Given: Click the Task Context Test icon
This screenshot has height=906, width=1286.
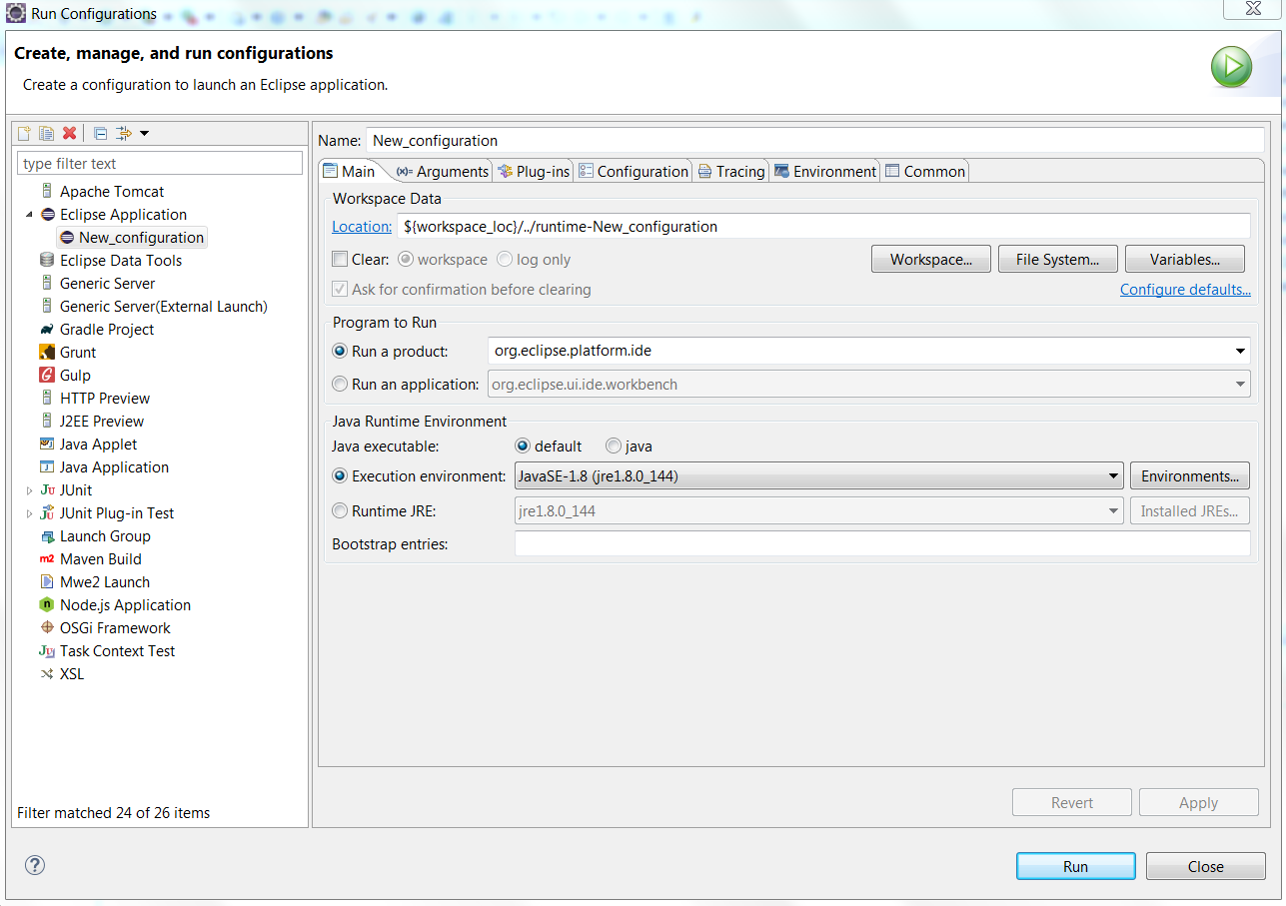Looking at the screenshot, I should click(x=47, y=650).
